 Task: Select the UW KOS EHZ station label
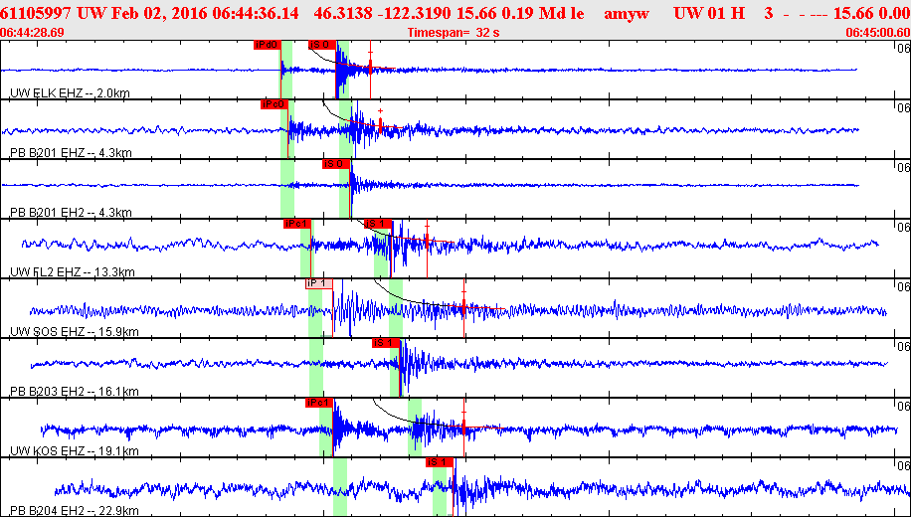[x=74, y=450]
